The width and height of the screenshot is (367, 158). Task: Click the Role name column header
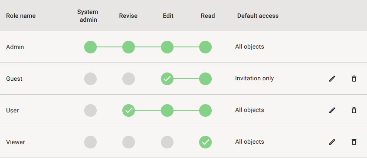tap(21, 16)
